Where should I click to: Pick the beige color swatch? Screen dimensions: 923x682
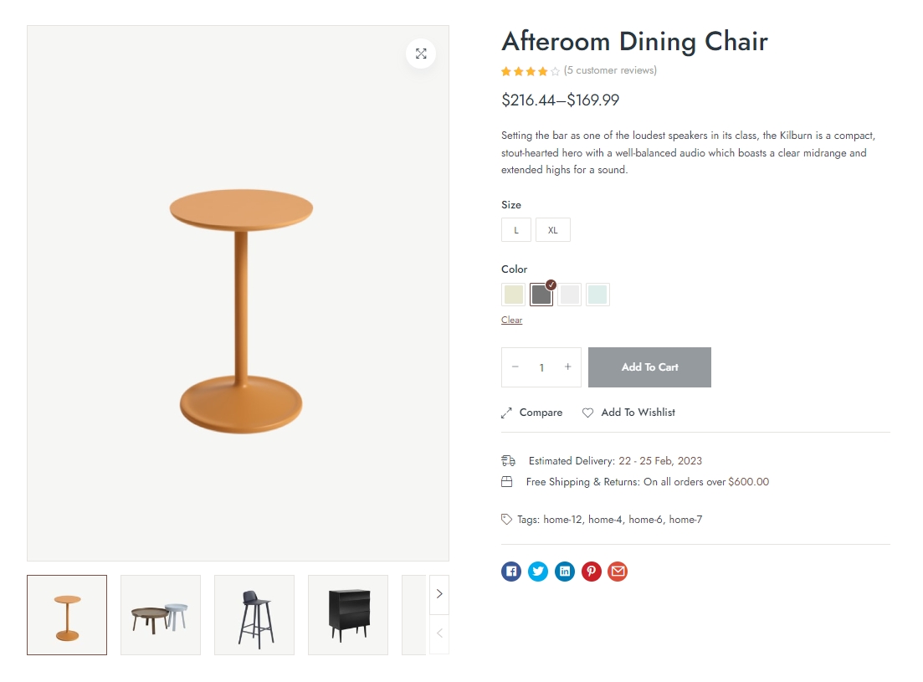tap(513, 295)
